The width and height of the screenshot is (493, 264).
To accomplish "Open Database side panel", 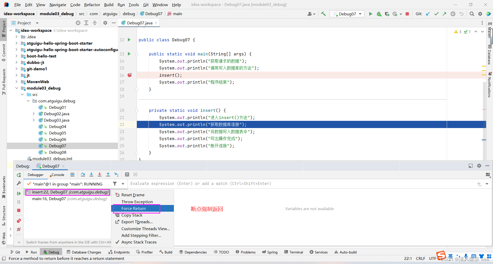I will [x=489, y=54].
